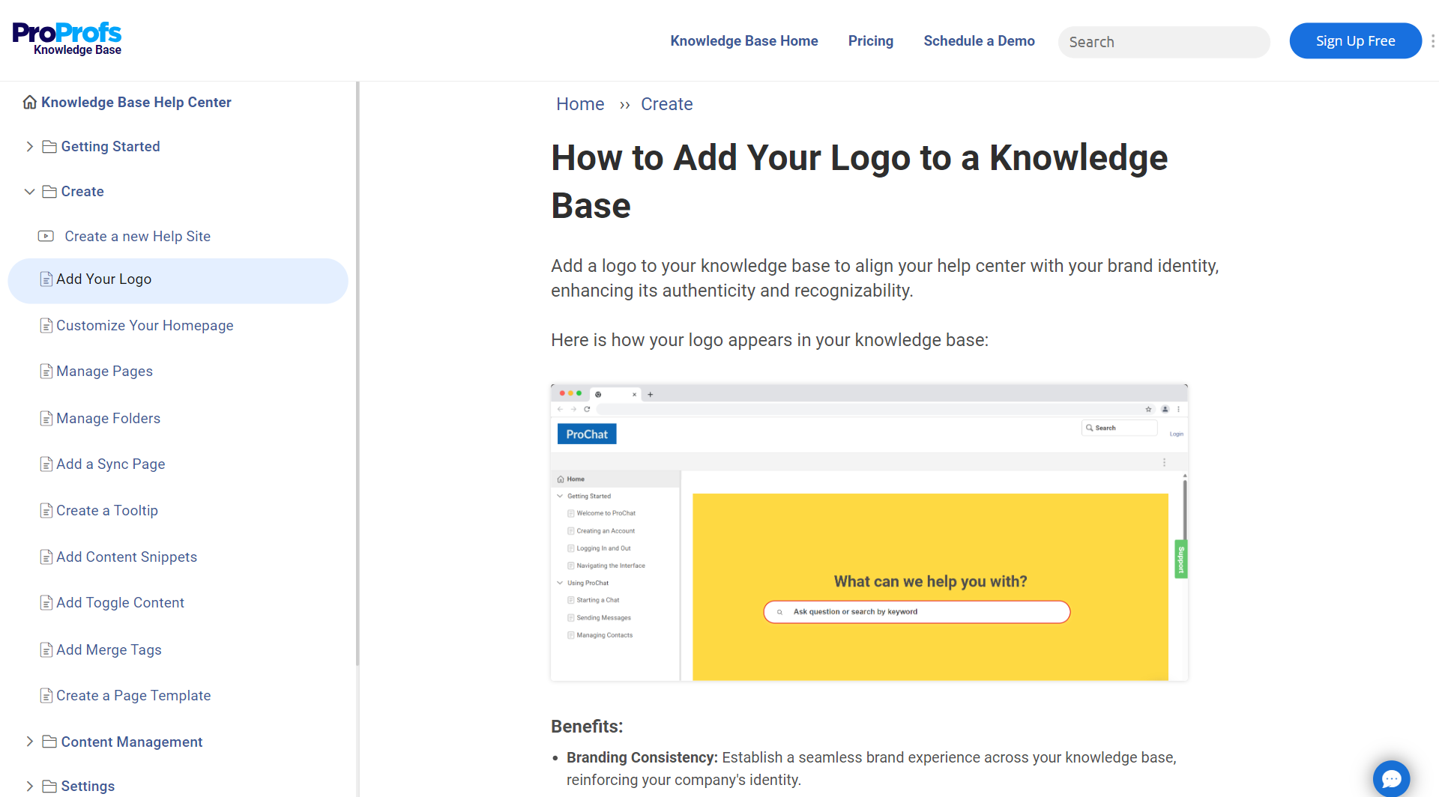Click the folder icon next to Getting Started

(49, 146)
